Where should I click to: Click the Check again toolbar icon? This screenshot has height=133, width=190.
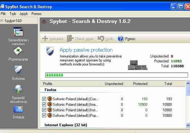(70, 39)
